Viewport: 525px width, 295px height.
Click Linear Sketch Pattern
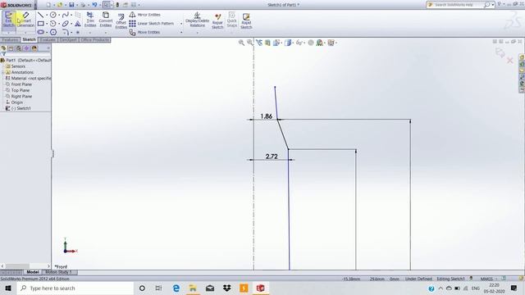pyautogui.click(x=151, y=24)
